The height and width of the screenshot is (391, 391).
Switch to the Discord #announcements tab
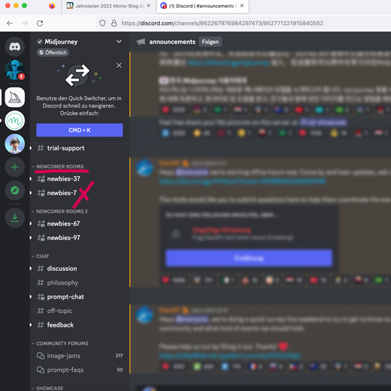coord(202,6)
